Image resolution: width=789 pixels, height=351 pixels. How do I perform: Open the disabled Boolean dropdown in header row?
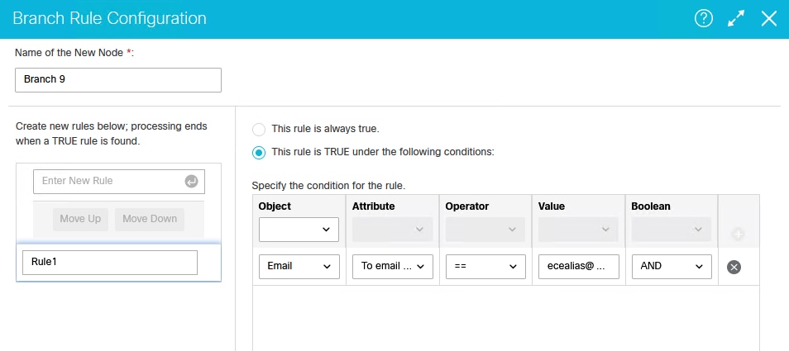[672, 230]
